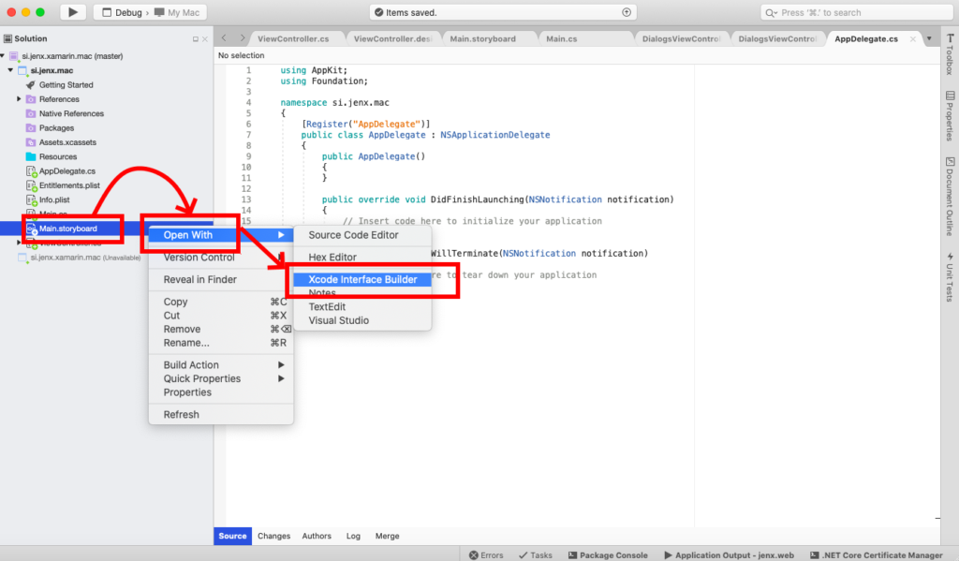Click the Run play button
The width and height of the screenshot is (959, 561).
point(73,12)
